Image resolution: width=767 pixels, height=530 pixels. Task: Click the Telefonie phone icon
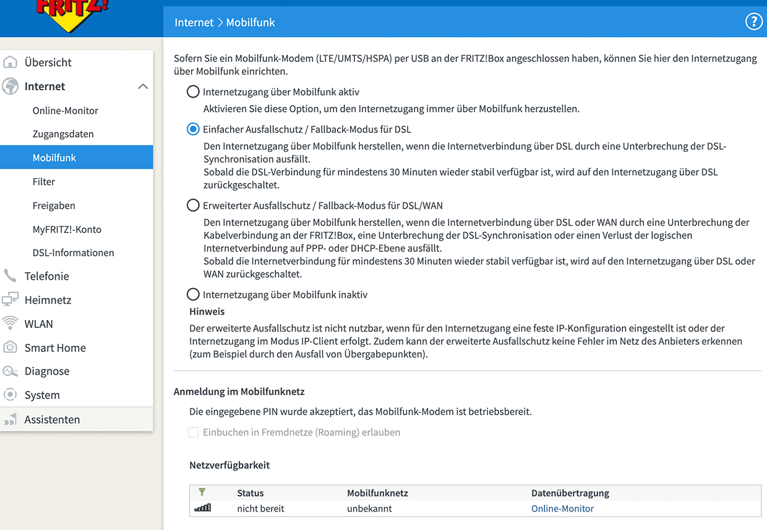(11, 276)
